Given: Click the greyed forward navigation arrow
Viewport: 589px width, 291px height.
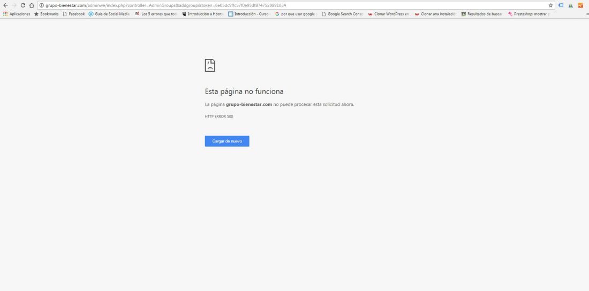Looking at the screenshot, I should pyautogui.click(x=14, y=5).
